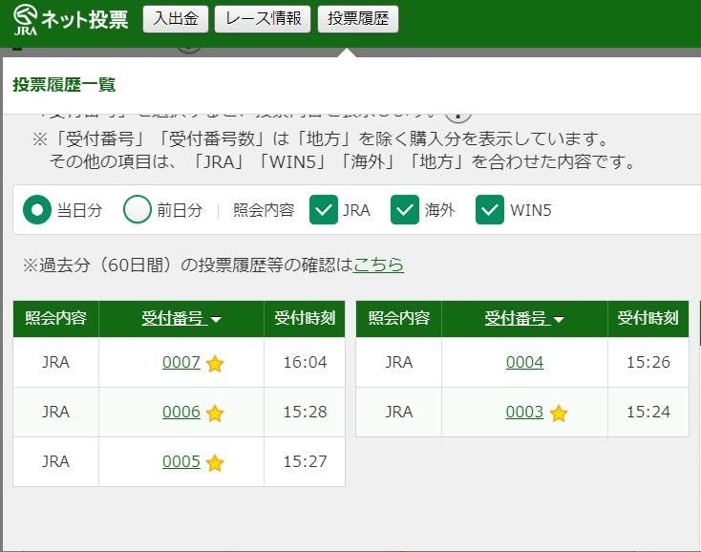Disable the WIN5 checkbox
This screenshot has width=701, height=552.
(490, 210)
